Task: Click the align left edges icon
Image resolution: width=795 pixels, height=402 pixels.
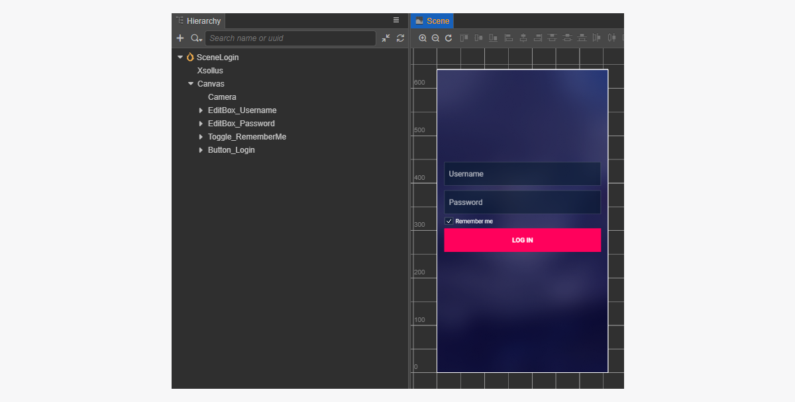Action: tap(509, 38)
